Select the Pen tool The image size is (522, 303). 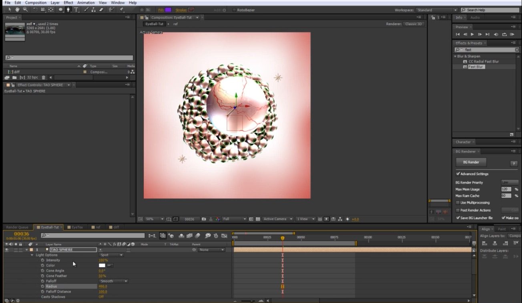68,10
